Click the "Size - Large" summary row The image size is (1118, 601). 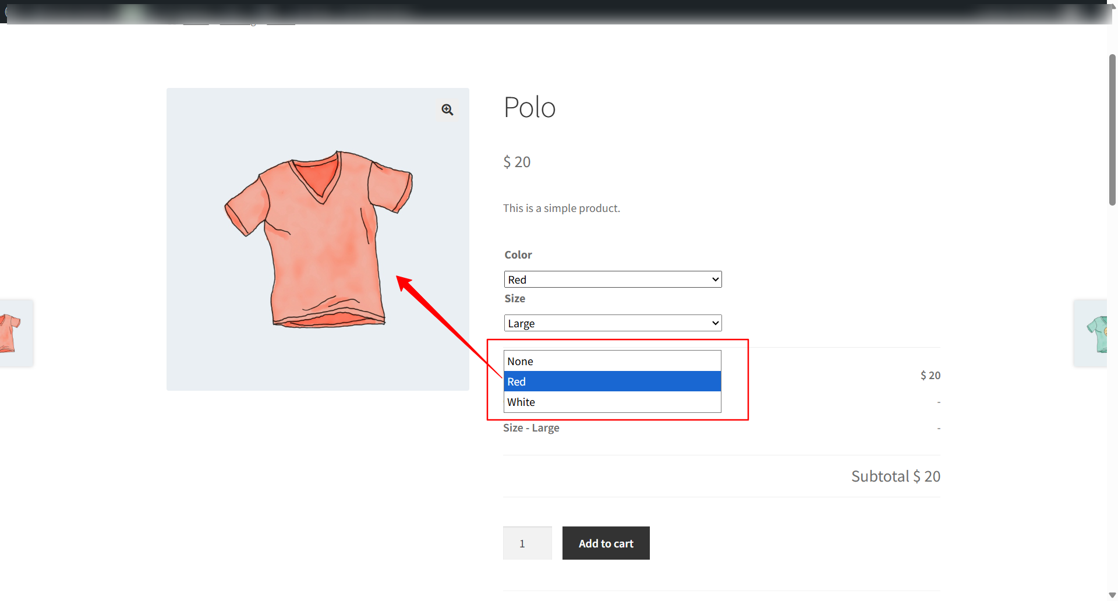click(x=531, y=428)
